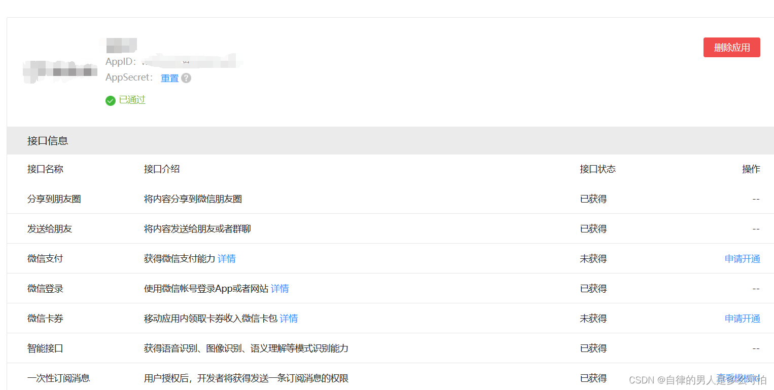Screen dimensions: 774x390
Task: Open 详情 link in the 微信卡券 row
Action: point(289,319)
